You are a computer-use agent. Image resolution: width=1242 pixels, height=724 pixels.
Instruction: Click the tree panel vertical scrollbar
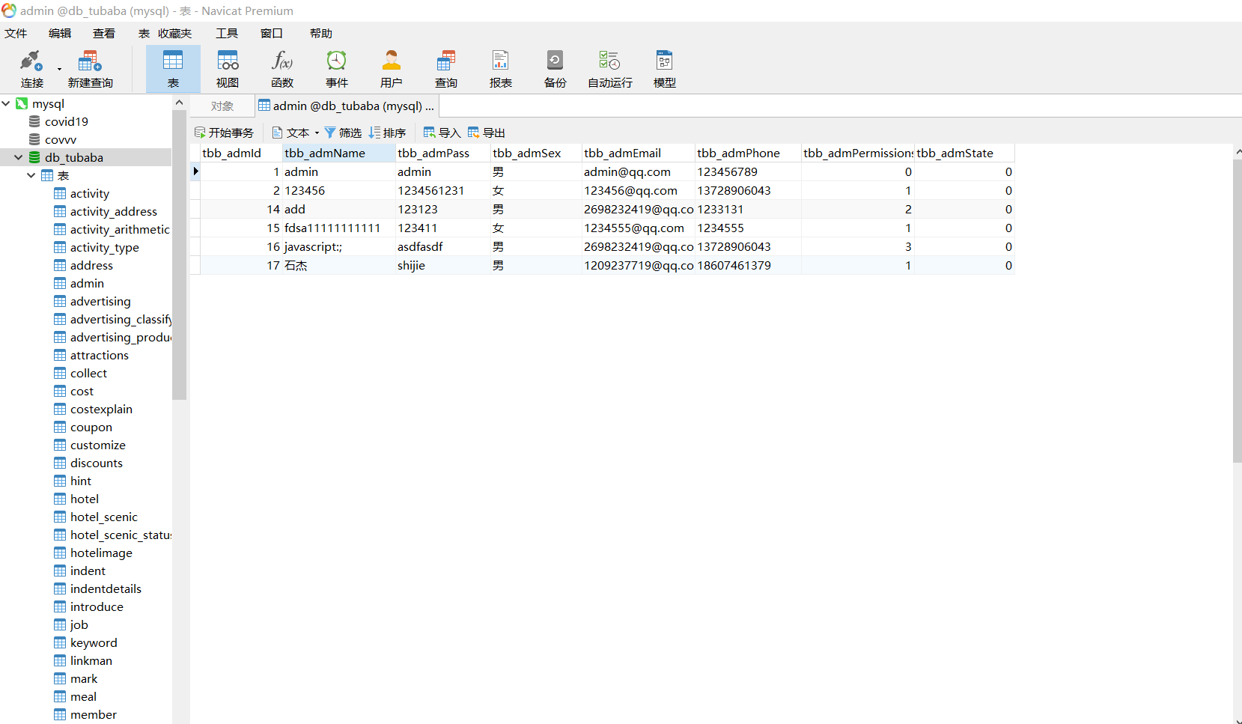[179, 255]
